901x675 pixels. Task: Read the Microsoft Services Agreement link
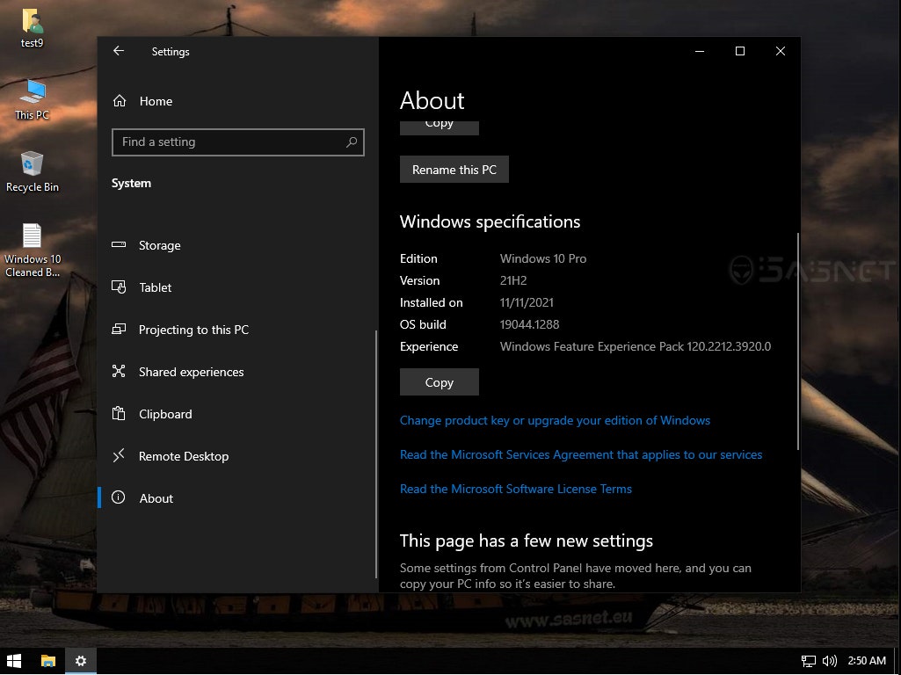tap(581, 454)
